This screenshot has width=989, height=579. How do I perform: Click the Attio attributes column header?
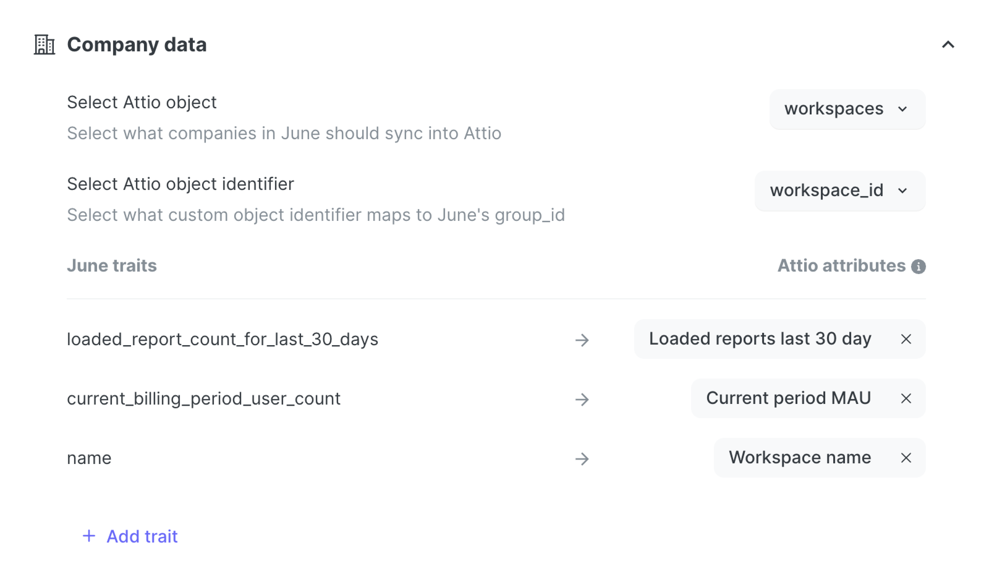point(841,266)
